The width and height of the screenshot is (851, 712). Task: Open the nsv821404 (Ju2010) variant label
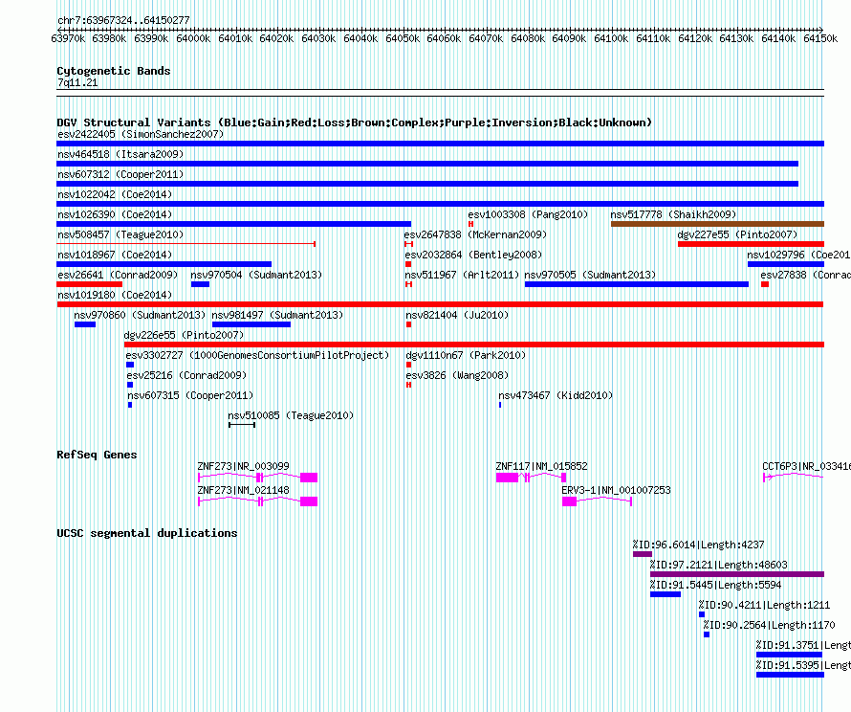tap(457, 315)
